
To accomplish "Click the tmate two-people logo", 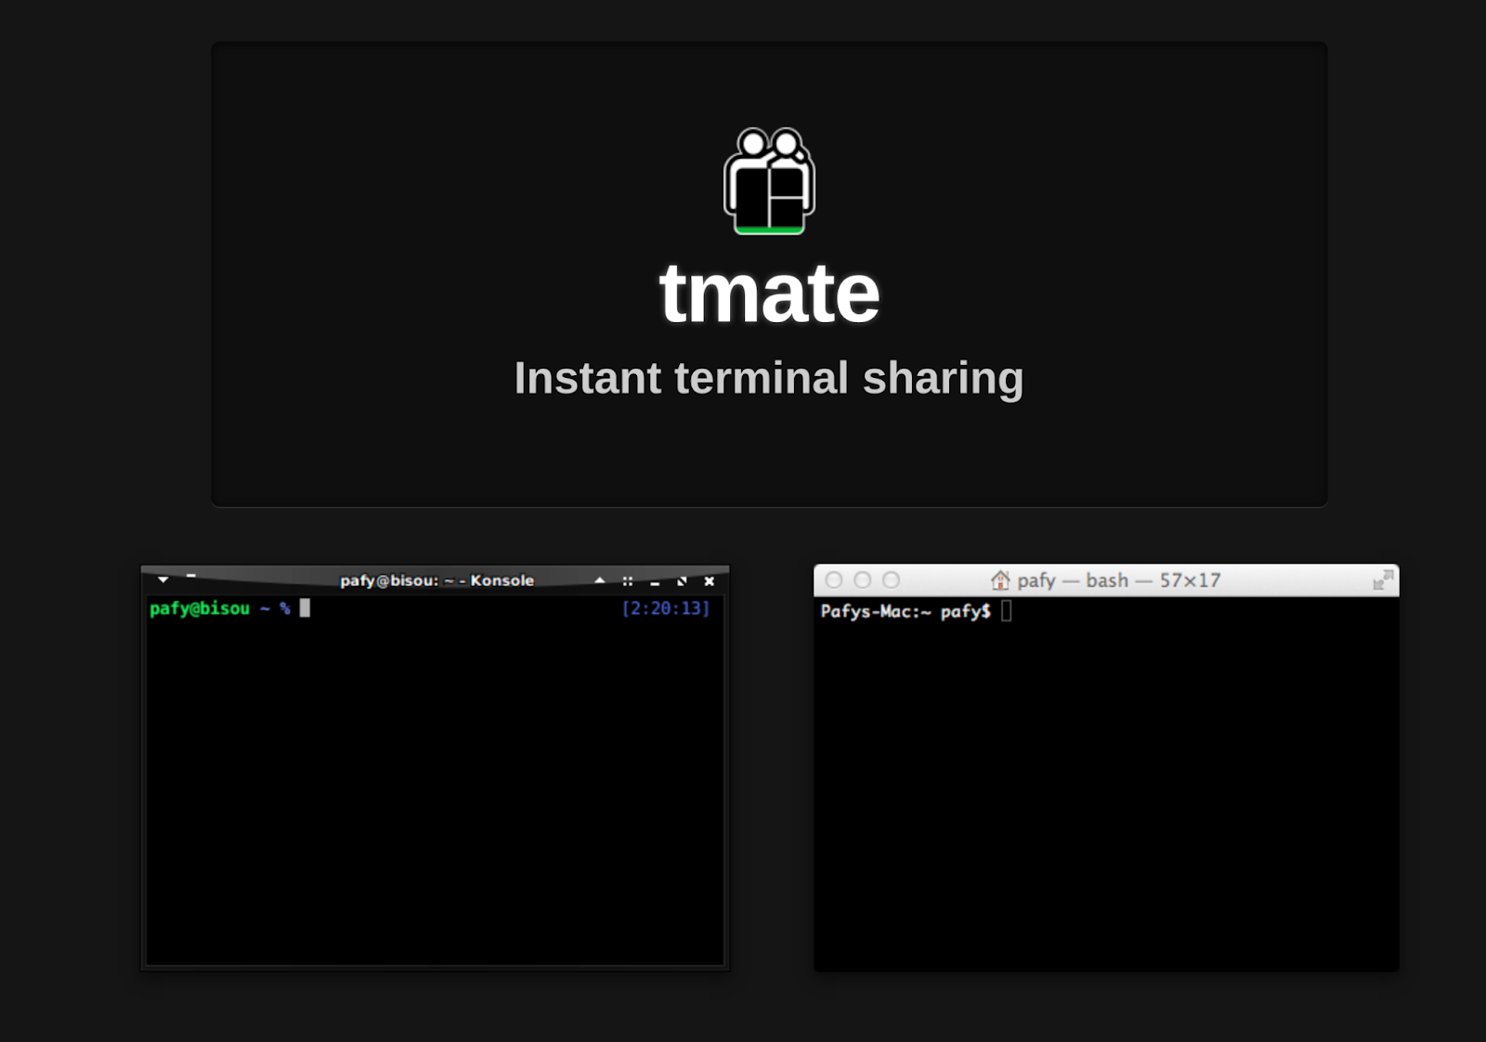I will coord(769,180).
